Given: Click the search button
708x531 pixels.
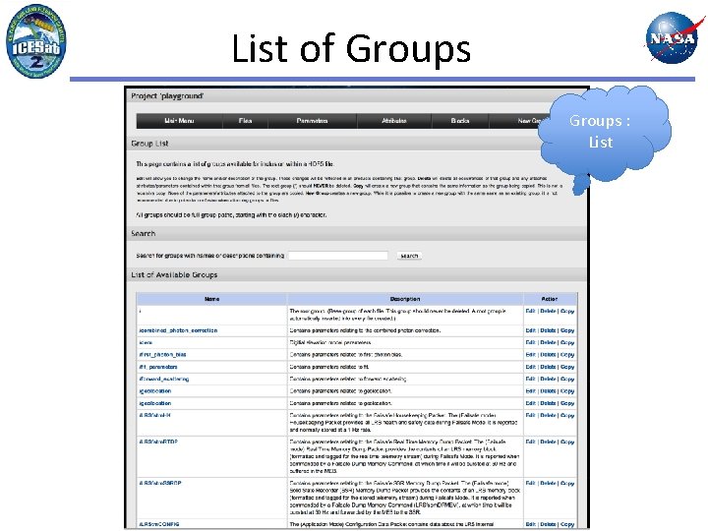Looking at the screenshot, I should pos(409,256).
